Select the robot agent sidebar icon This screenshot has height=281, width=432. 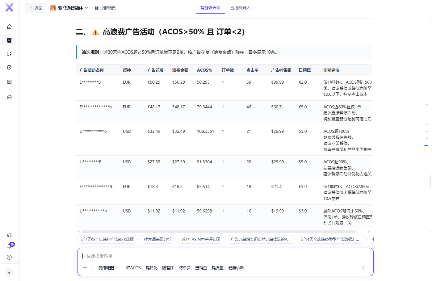(x=9, y=40)
